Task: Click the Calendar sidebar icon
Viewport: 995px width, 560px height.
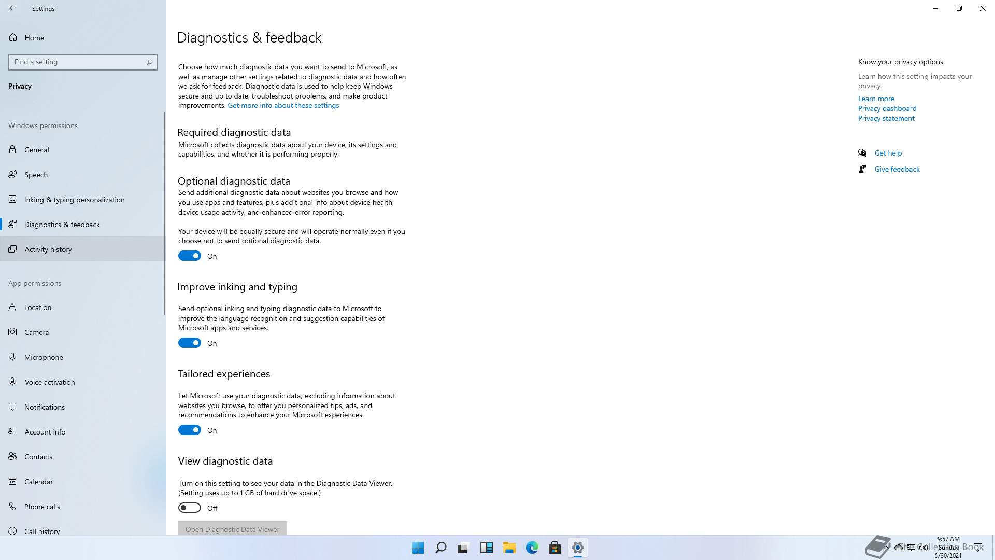Action: tap(12, 482)
